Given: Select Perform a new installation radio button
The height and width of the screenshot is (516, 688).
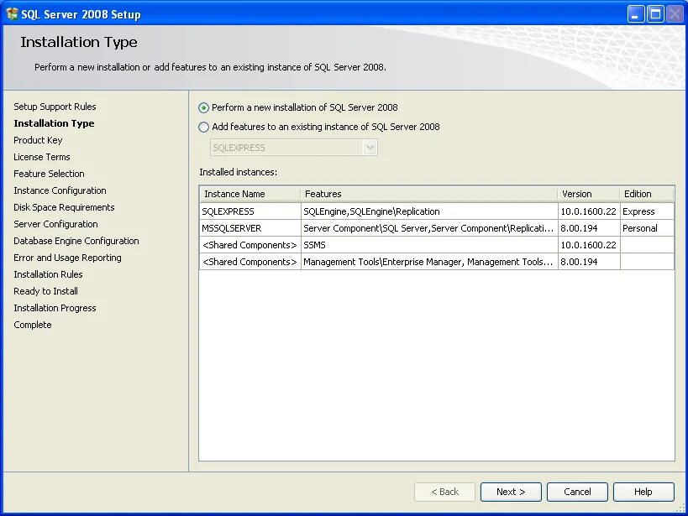Looking at the screenshot, I should tap(203, 108).
